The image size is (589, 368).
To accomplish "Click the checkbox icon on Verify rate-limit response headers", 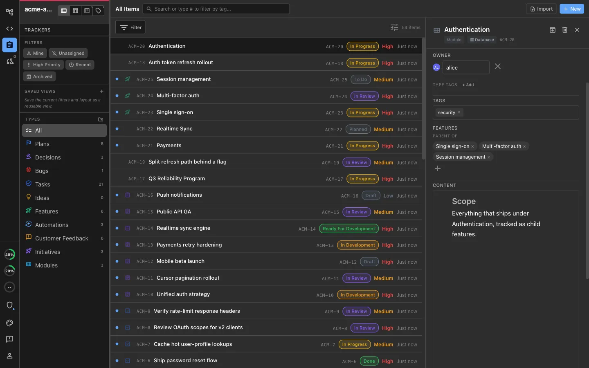I will coord(128,311).
